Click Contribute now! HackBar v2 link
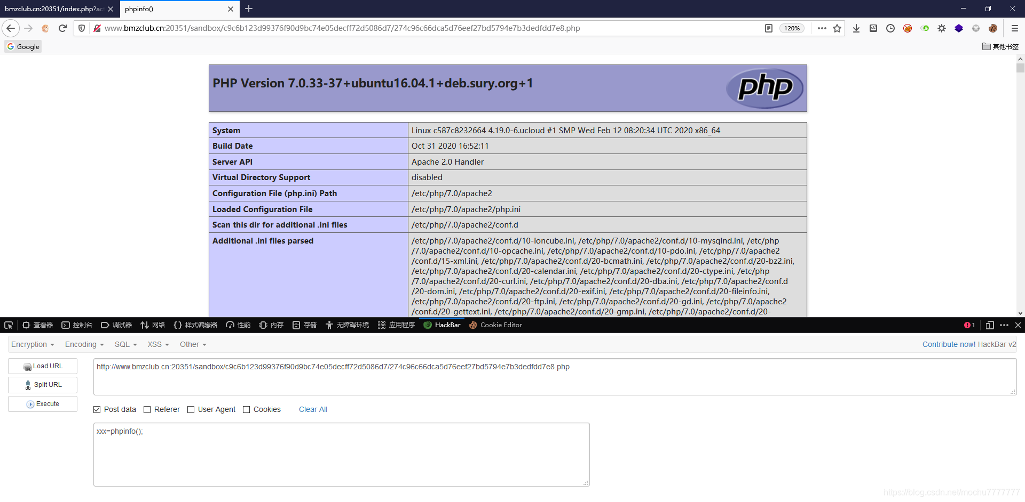Screen dimensions: 1025x502 tap(969, 345)
